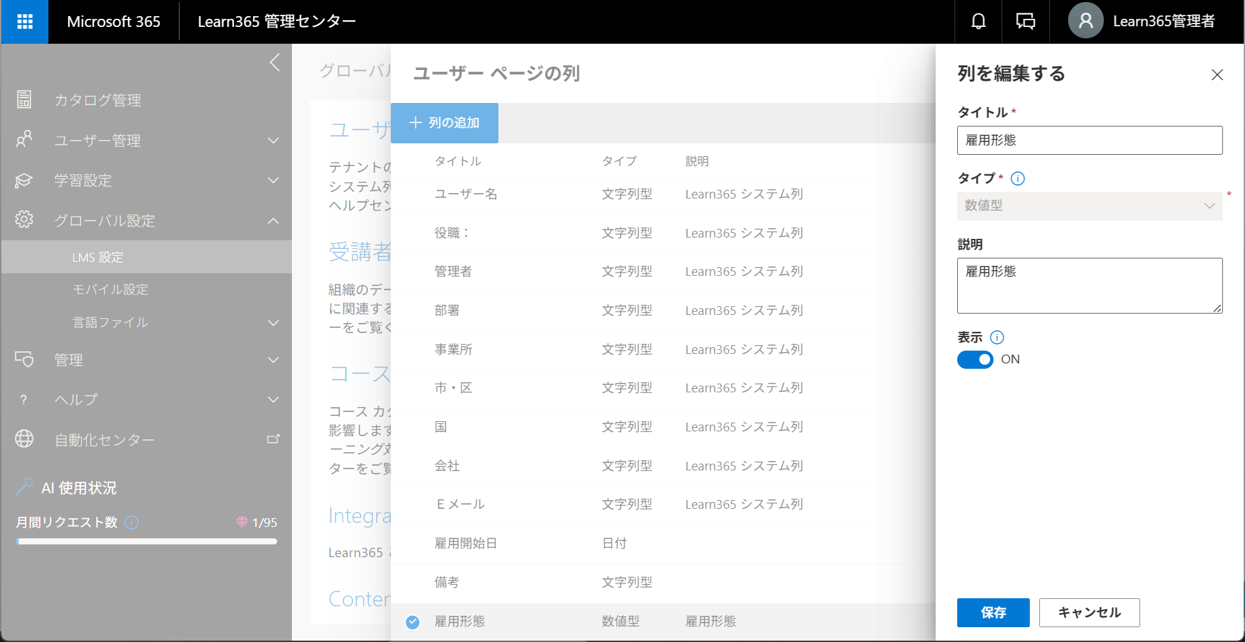Viewport: 1245px width, 642px height.
Task: Collapse the left sidebar with the arrow
Action: (x=274, y=63)
